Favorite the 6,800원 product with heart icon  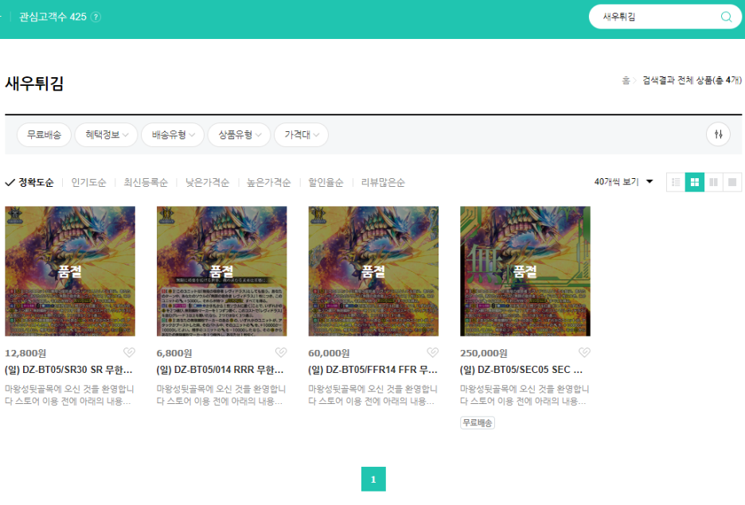[281, 352]
